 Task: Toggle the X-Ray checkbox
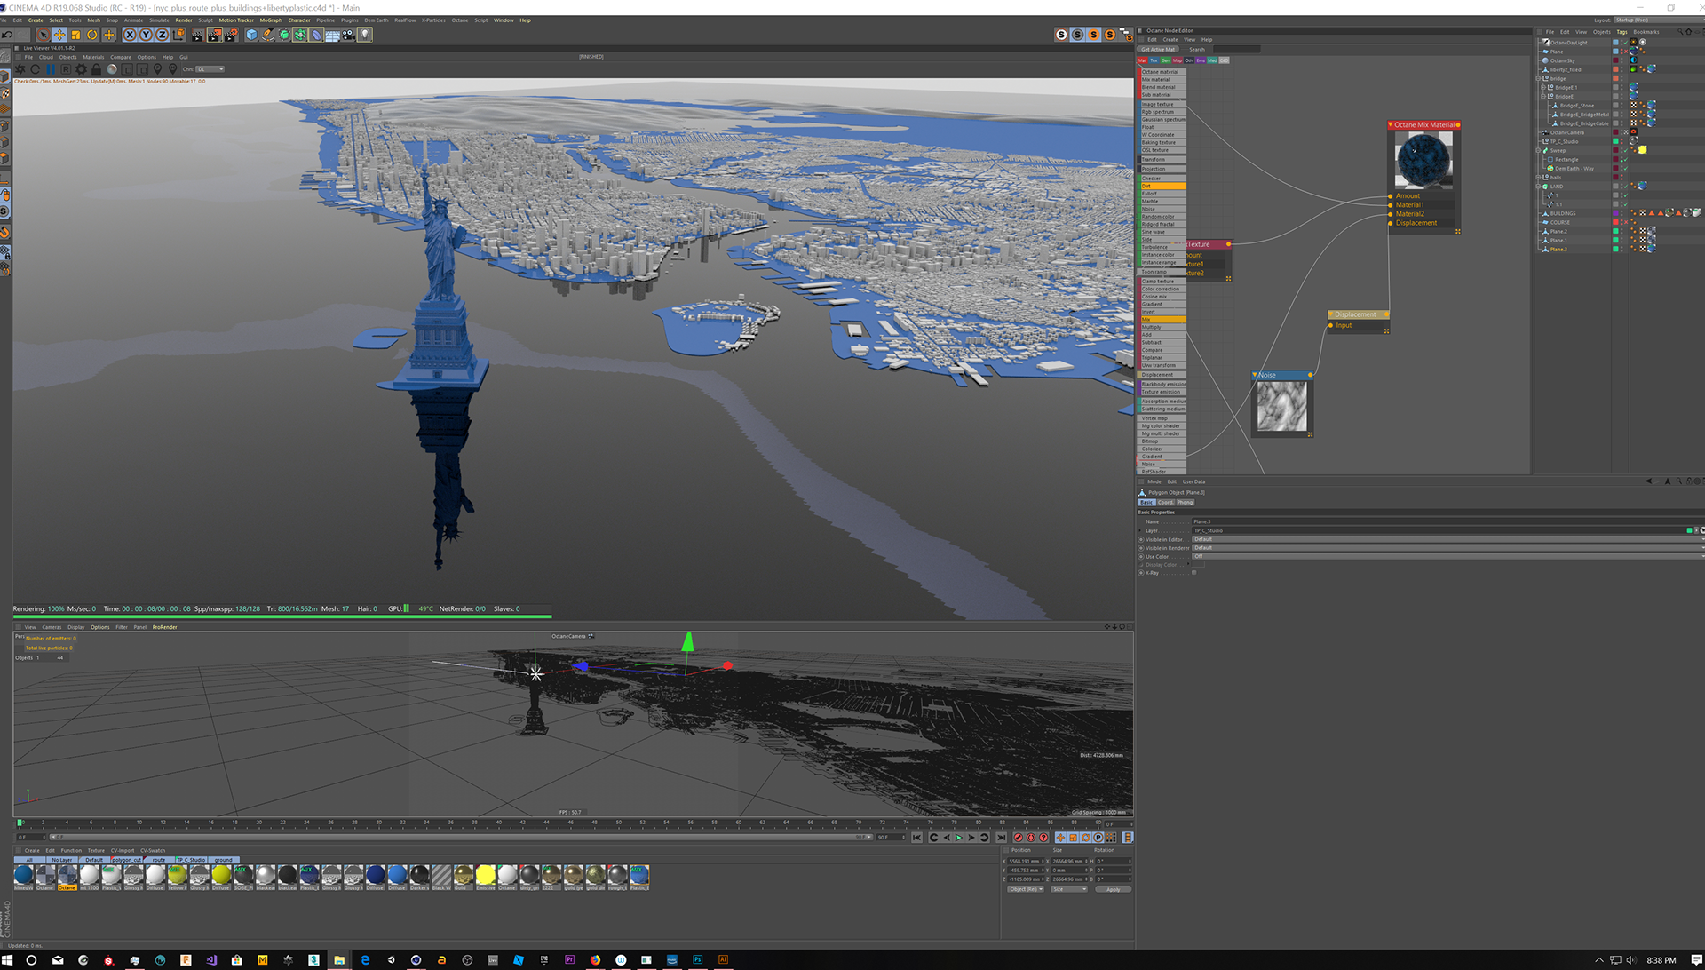click(1193, 573)
